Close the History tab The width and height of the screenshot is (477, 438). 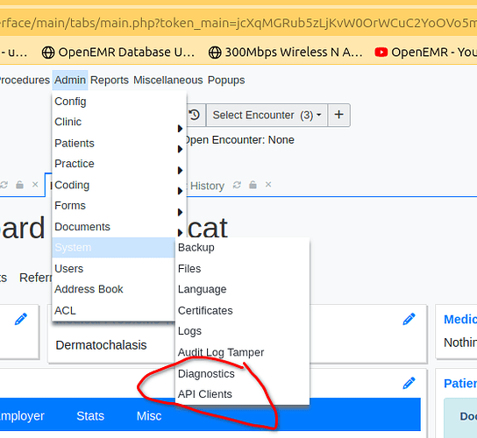pyautogui.click(x=268, y=185)
